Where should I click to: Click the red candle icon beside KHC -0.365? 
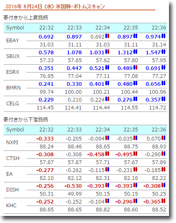[163, 201]
